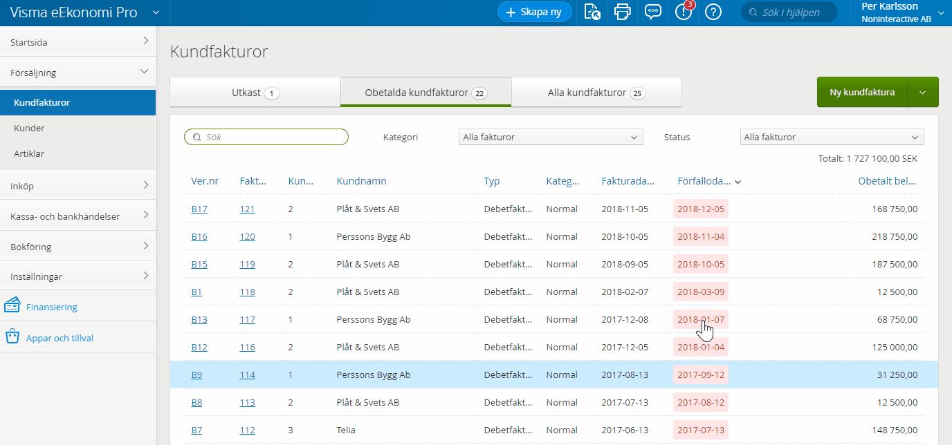The image size is (952, 445).
Task: Open invoice number link 120
Action: click(247, 236)
